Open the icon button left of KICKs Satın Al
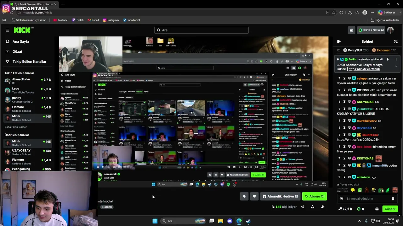Image resolution: width=403 pixels, height=226 pixels. pos(351,30)
